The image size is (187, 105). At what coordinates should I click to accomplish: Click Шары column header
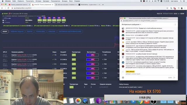54,52
